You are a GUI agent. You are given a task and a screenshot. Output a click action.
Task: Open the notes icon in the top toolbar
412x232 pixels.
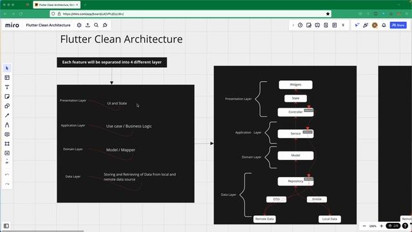pyautogui.click(x=309, y=25)
